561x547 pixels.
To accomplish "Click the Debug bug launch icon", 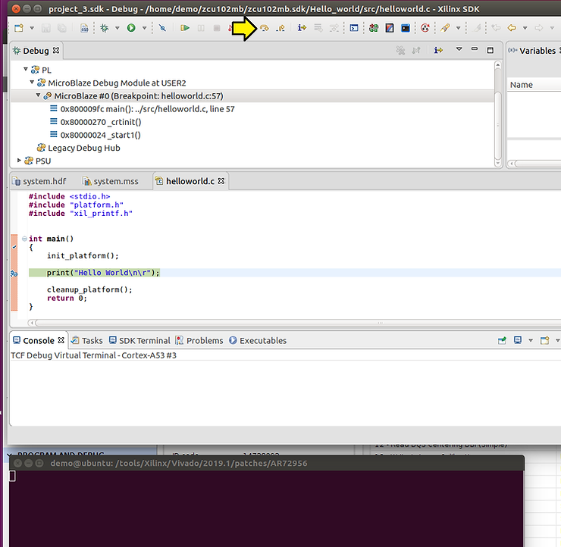I will [105, 28].
